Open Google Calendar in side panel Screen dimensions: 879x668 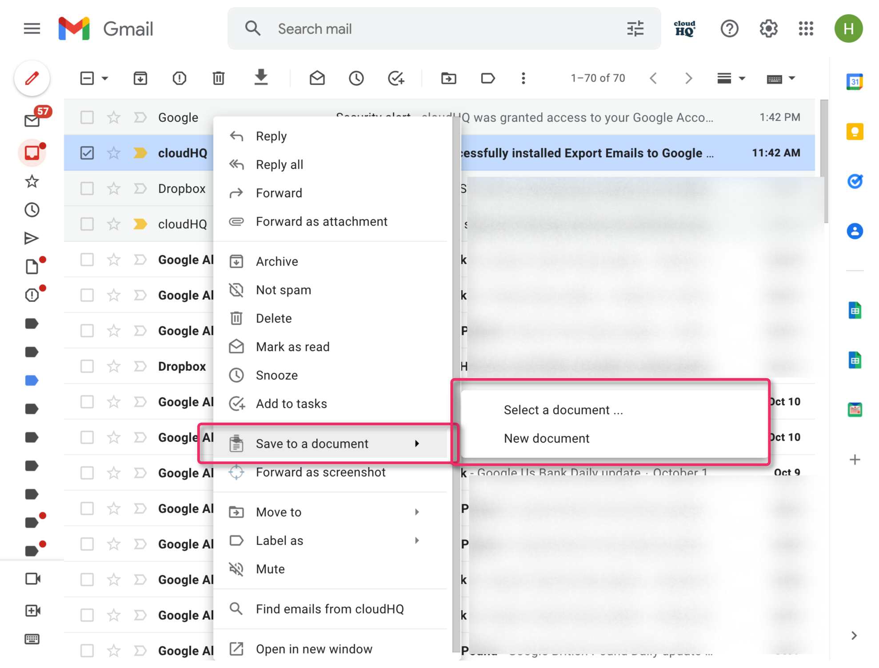click(855, 82)
